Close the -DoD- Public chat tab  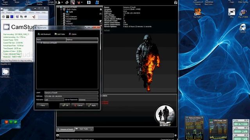[91, 129]
